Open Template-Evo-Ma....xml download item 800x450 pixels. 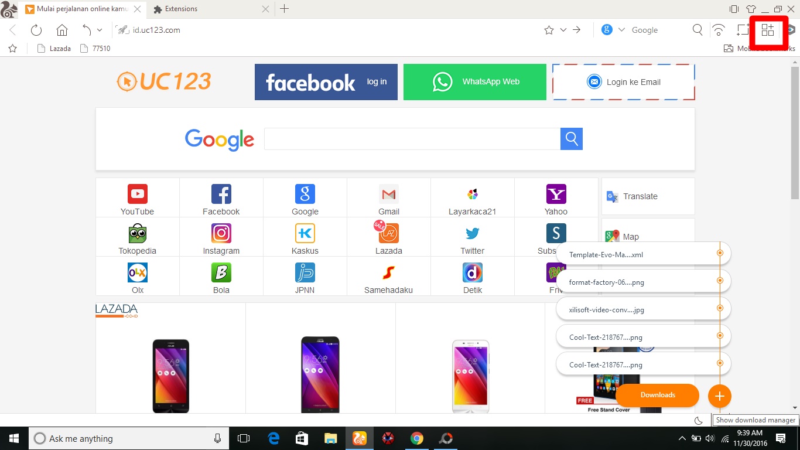[643, 255]
